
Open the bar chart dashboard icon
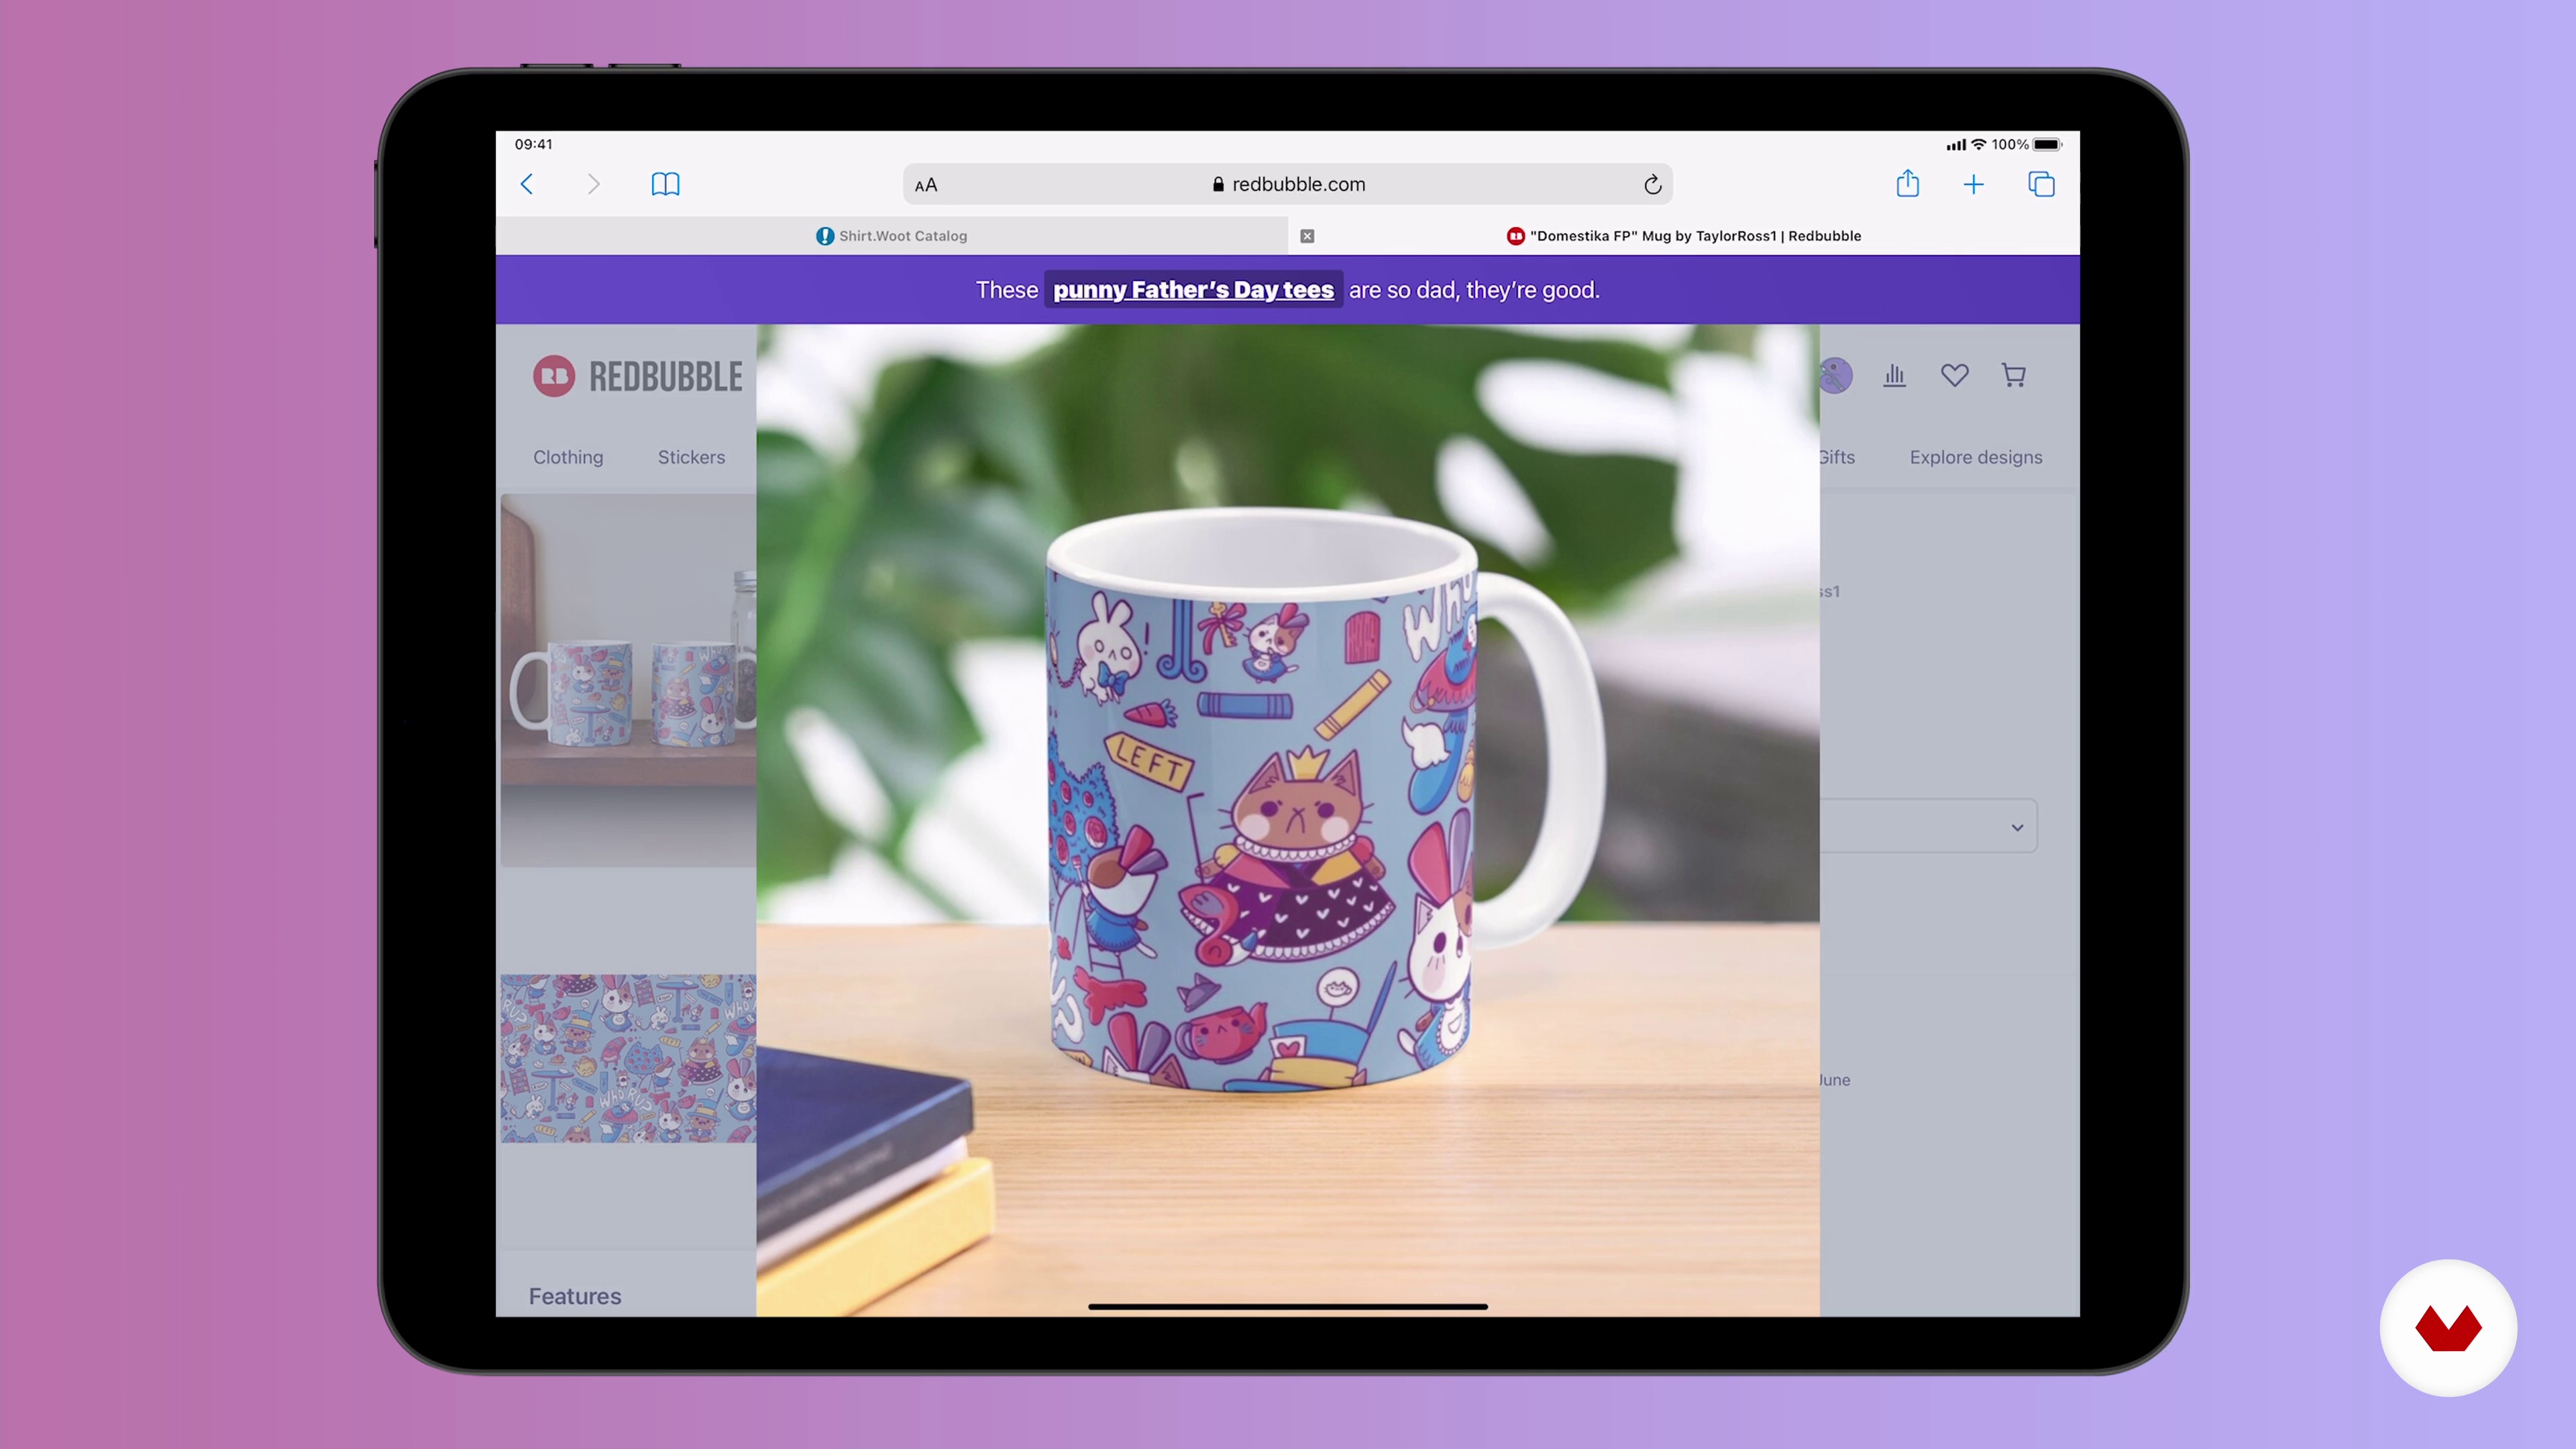(x=1894, y=375)
